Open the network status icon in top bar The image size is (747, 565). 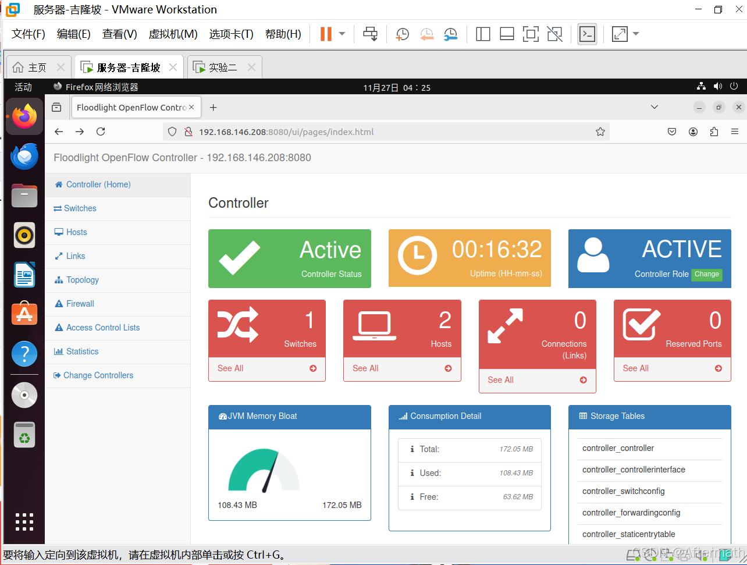701,86
